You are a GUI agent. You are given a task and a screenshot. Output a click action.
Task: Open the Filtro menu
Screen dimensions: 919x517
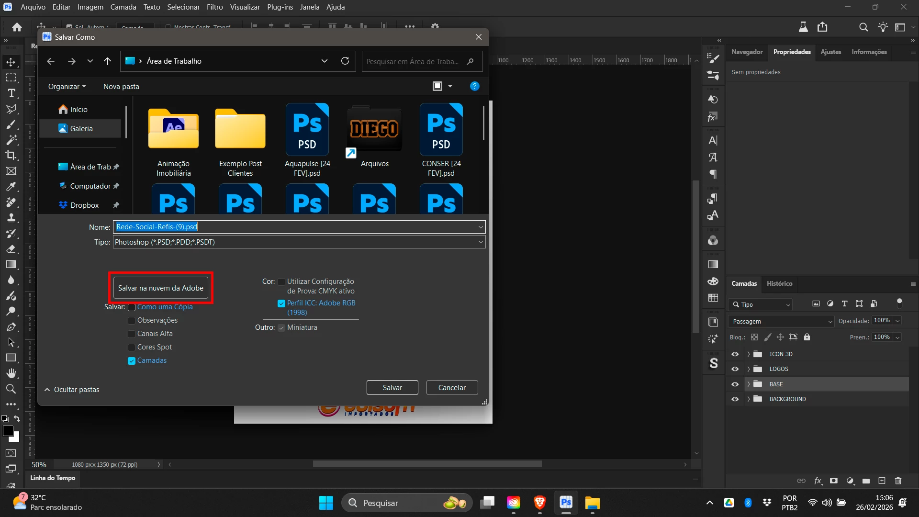(x=214, y=7)
